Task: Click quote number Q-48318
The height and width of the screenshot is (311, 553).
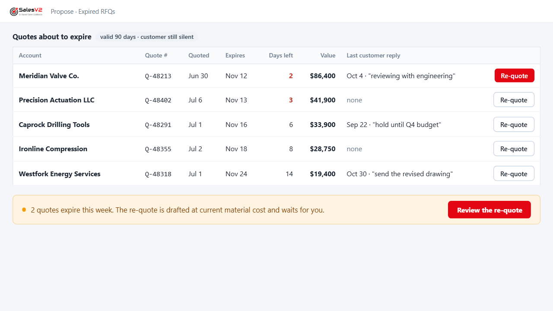Action: [x=158, y=174]
